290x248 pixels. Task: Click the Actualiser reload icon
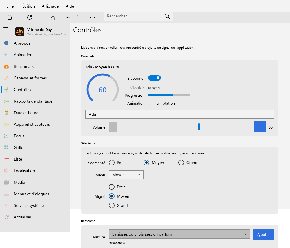pyautogui.click(x=6, y=217)
